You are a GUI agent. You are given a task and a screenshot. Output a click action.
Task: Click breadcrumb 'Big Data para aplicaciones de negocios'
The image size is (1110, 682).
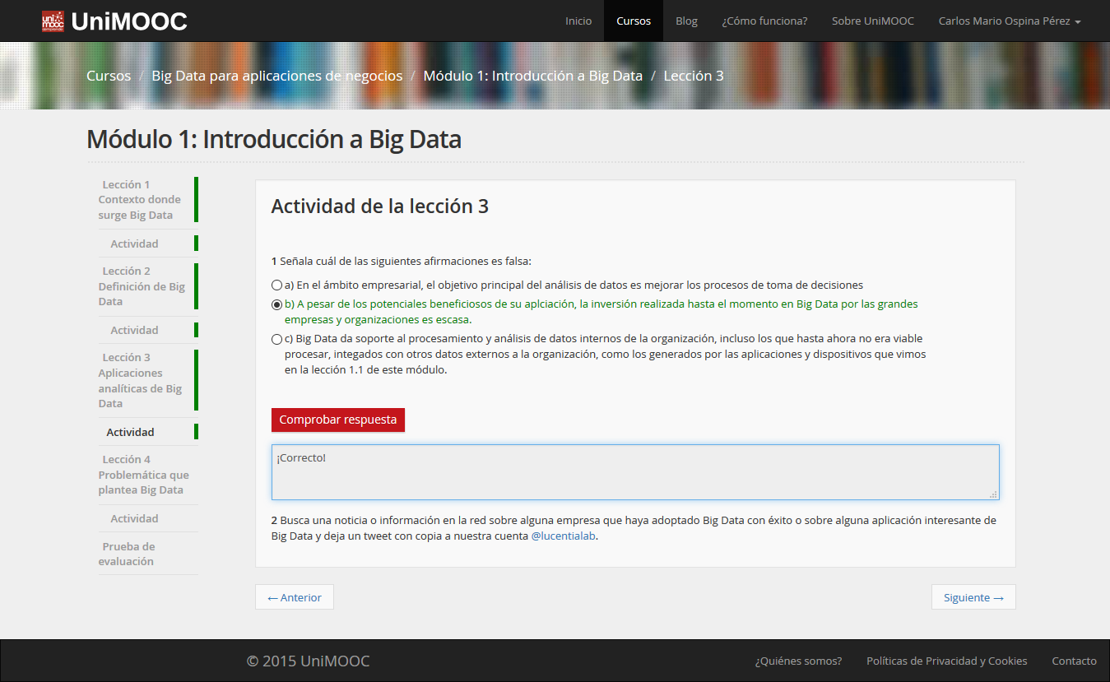[276, 75]
